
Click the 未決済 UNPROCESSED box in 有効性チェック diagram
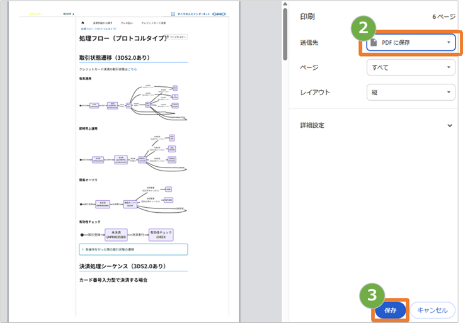[116, 235]
